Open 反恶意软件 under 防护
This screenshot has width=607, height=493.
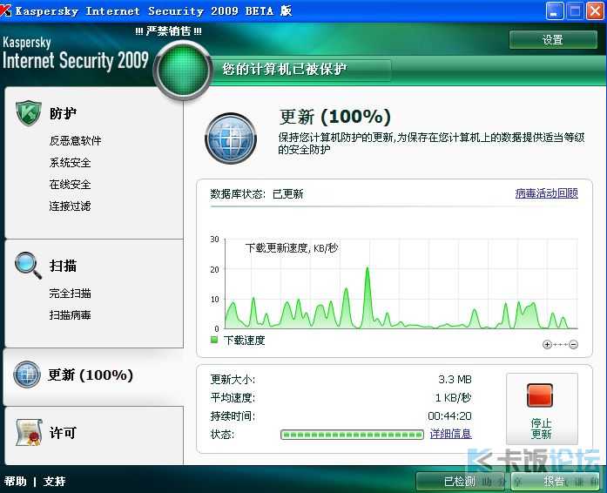coord(75,140)
